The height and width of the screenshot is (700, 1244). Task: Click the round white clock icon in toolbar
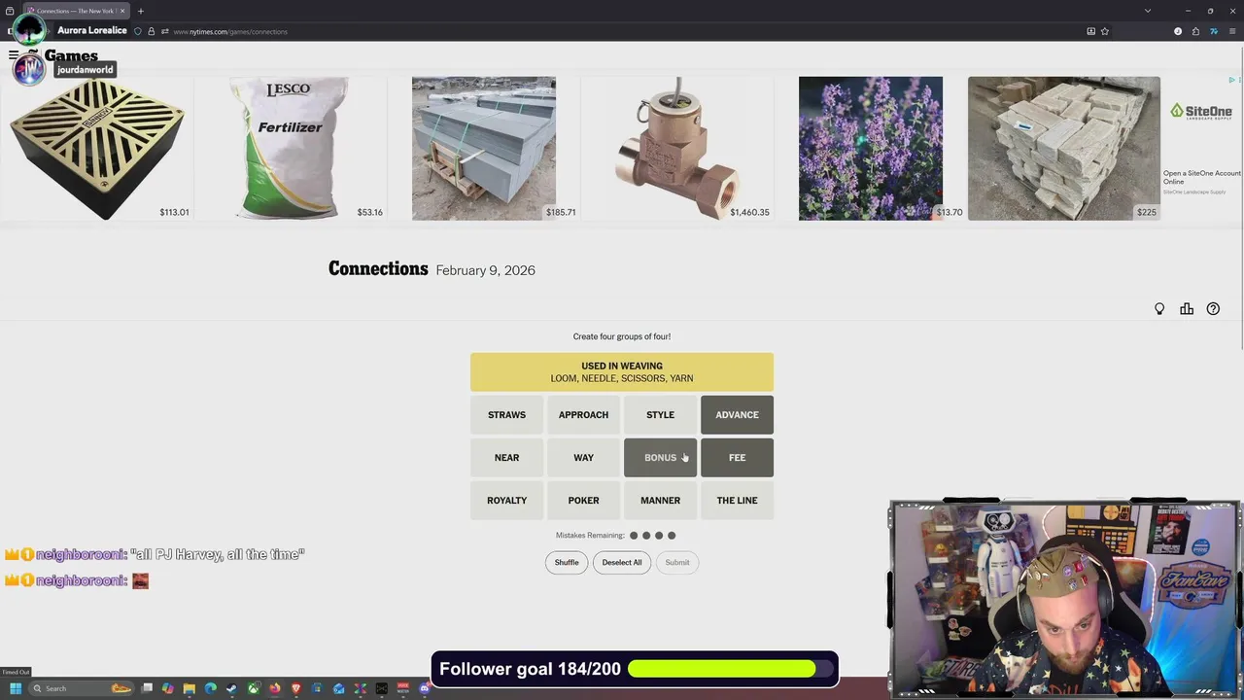click(x=1178, y=31)
